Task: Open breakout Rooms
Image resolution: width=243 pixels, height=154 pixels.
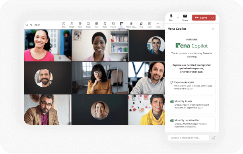Action: pos(113,25)
